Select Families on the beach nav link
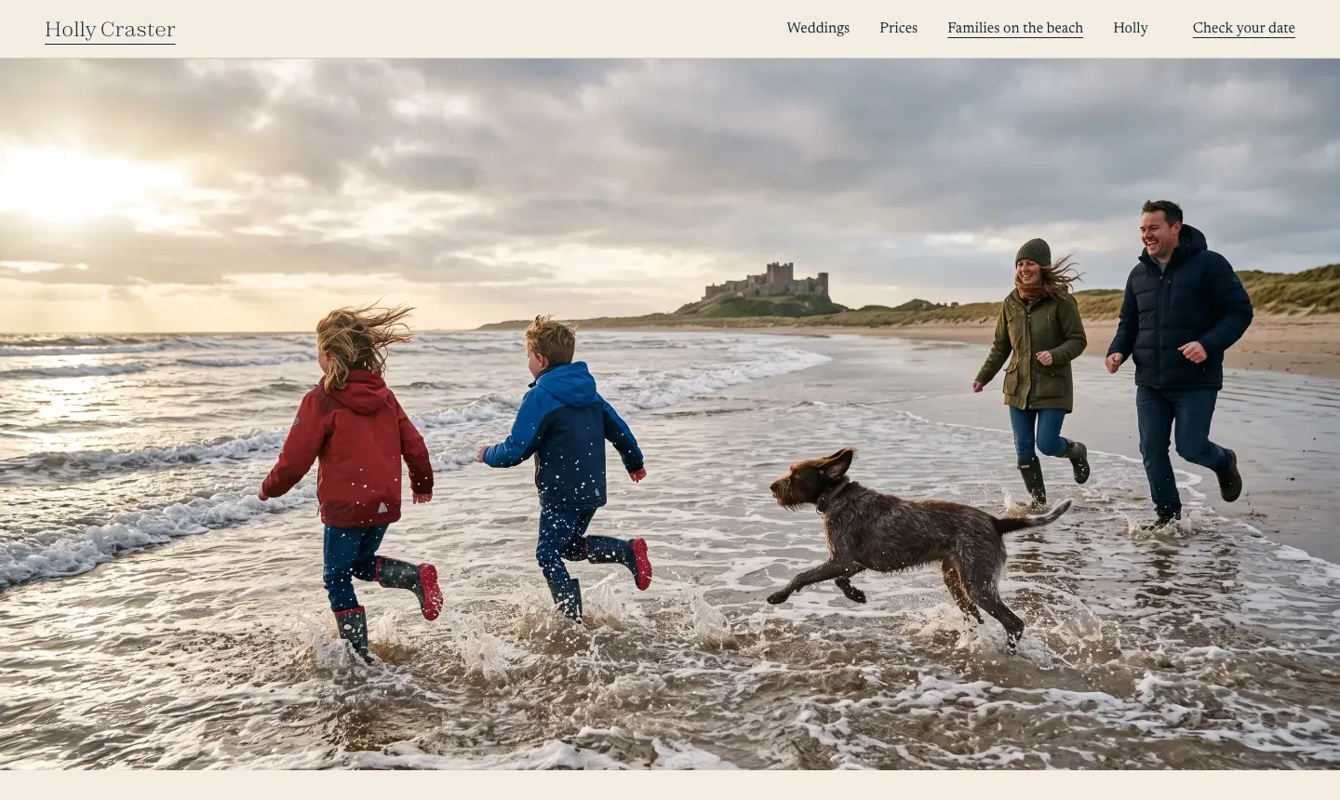The width and height of the screenshot is (1340, 800). coord(1015,28)
